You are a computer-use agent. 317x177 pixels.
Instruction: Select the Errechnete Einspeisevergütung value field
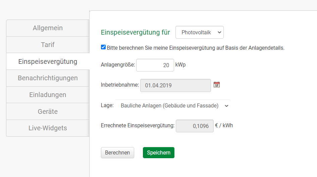pyautogui.click(x=195, y=126)
